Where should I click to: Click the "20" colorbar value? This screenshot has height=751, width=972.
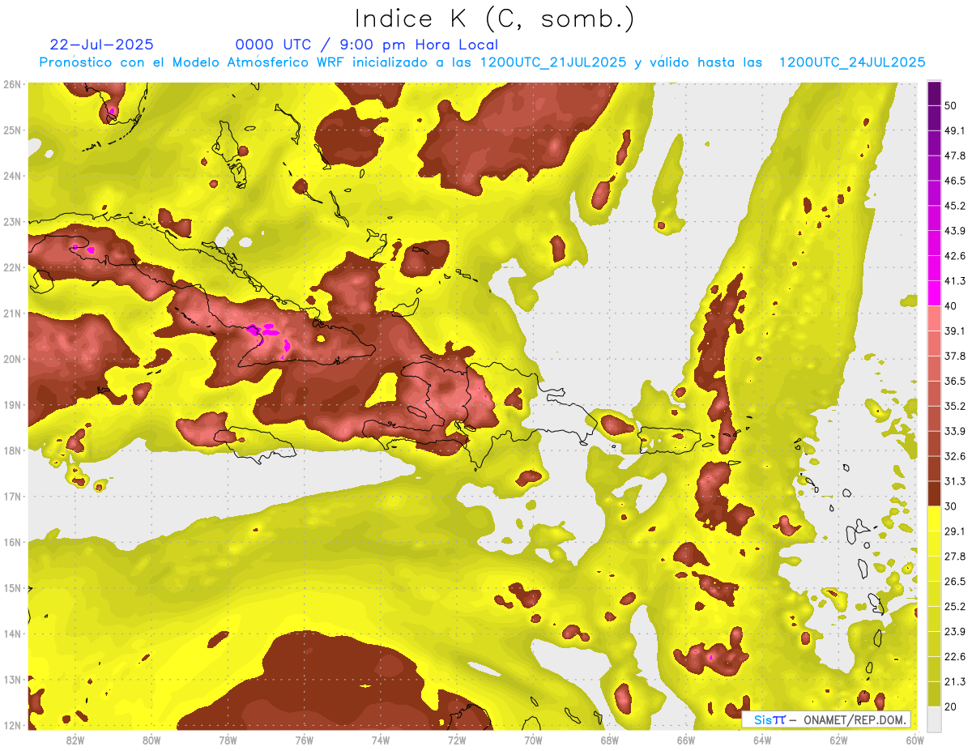tap(951, 706)
